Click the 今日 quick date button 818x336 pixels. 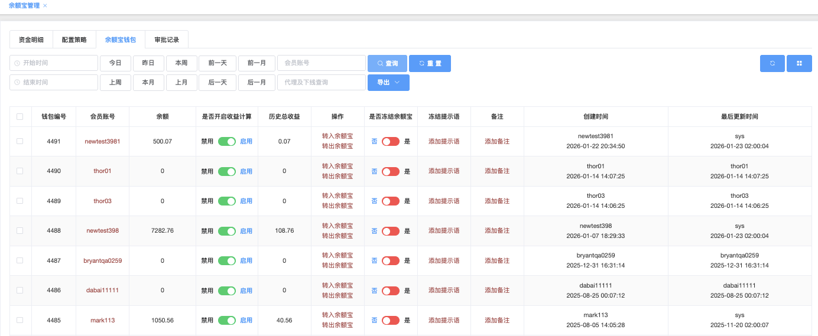[x=115, y=63]
